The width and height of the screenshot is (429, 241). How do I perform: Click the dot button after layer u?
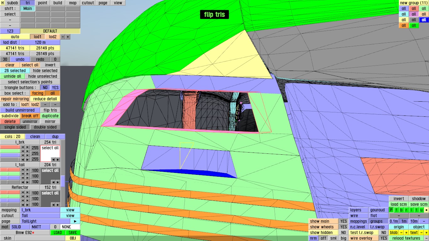click(x=426, y=210)
